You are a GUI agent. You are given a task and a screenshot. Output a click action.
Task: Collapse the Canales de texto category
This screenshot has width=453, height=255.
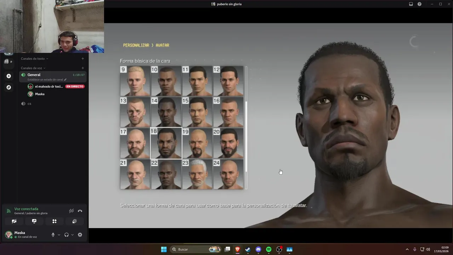pyautogui.click(x=34, y=58)
